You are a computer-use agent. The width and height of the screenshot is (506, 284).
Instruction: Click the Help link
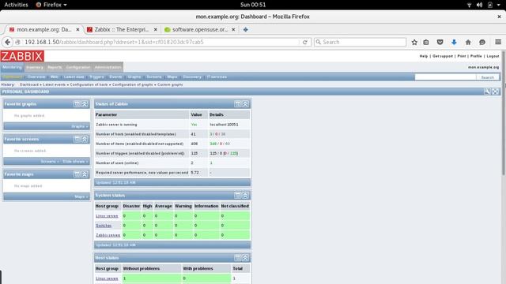424,56
